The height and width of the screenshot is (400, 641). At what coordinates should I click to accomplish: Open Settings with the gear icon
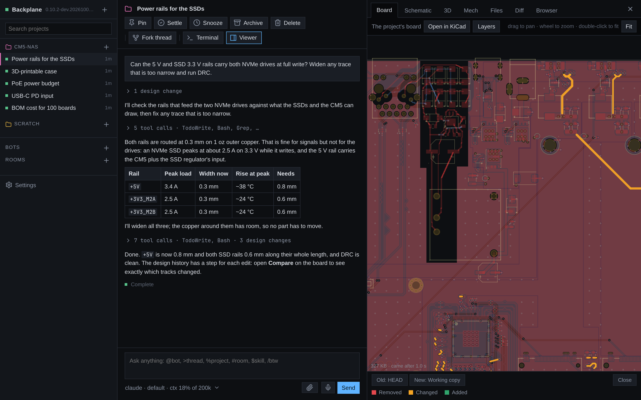pyautogui.click(x=21, y=185)
